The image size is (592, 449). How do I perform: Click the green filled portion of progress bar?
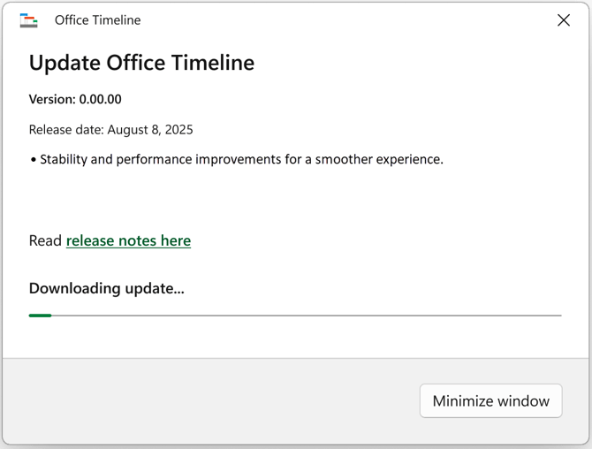(40, 315)
